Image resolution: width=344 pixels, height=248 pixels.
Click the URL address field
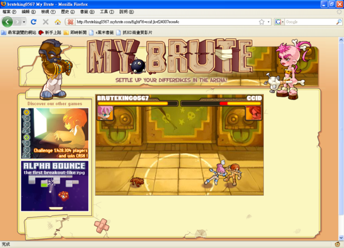(167, 22)
